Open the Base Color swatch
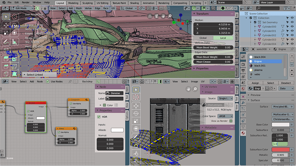 click(281, 125)
